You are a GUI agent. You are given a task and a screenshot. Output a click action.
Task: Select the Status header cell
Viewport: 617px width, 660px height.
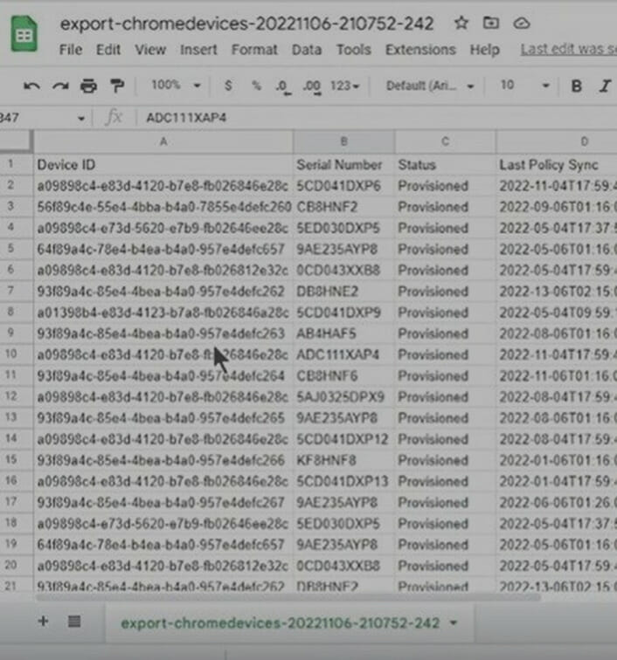click(x=445, y=165)
